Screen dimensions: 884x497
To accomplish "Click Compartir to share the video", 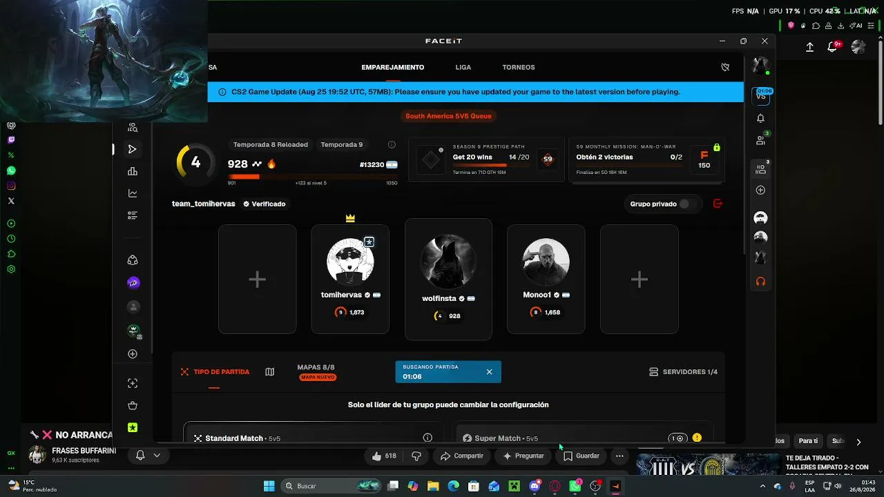I will pos(462,456).
